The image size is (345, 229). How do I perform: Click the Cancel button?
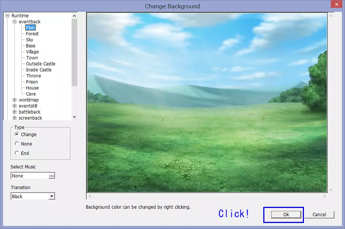pos(319,214)
